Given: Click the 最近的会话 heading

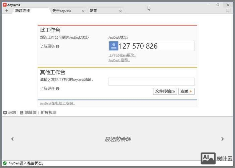Looking at the screenshot, I should pyautogui.click(x=117, y=139).
